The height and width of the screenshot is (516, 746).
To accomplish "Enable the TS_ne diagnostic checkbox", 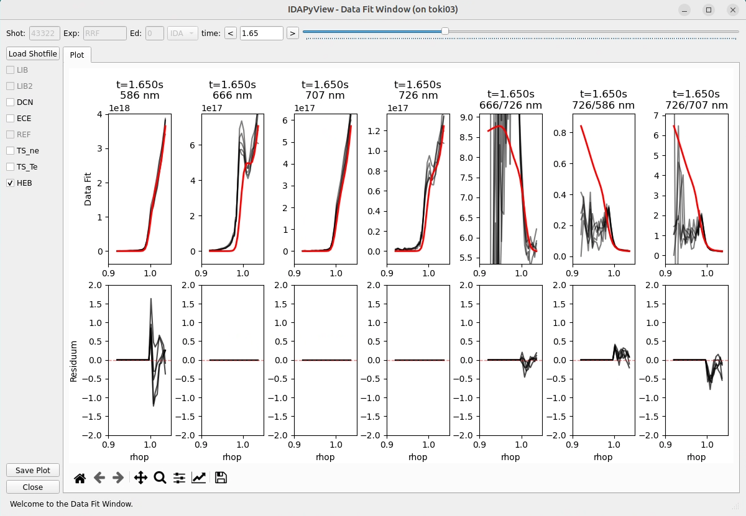I will click(x=9, y=150).
